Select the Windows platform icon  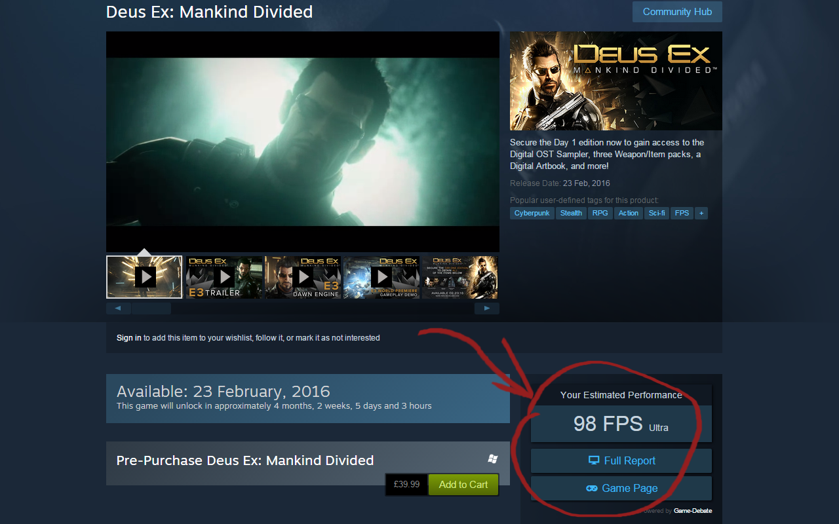(x=494, y=459)
